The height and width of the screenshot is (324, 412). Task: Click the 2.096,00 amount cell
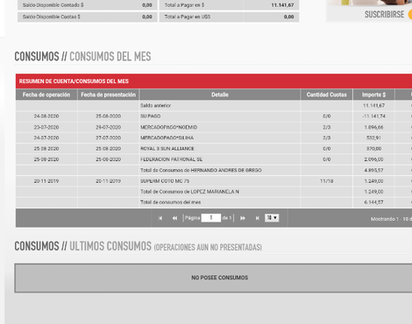[373, 159]
